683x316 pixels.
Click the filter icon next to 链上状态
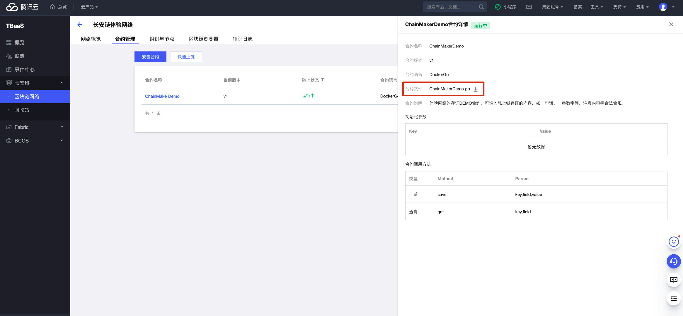point(322,80)
